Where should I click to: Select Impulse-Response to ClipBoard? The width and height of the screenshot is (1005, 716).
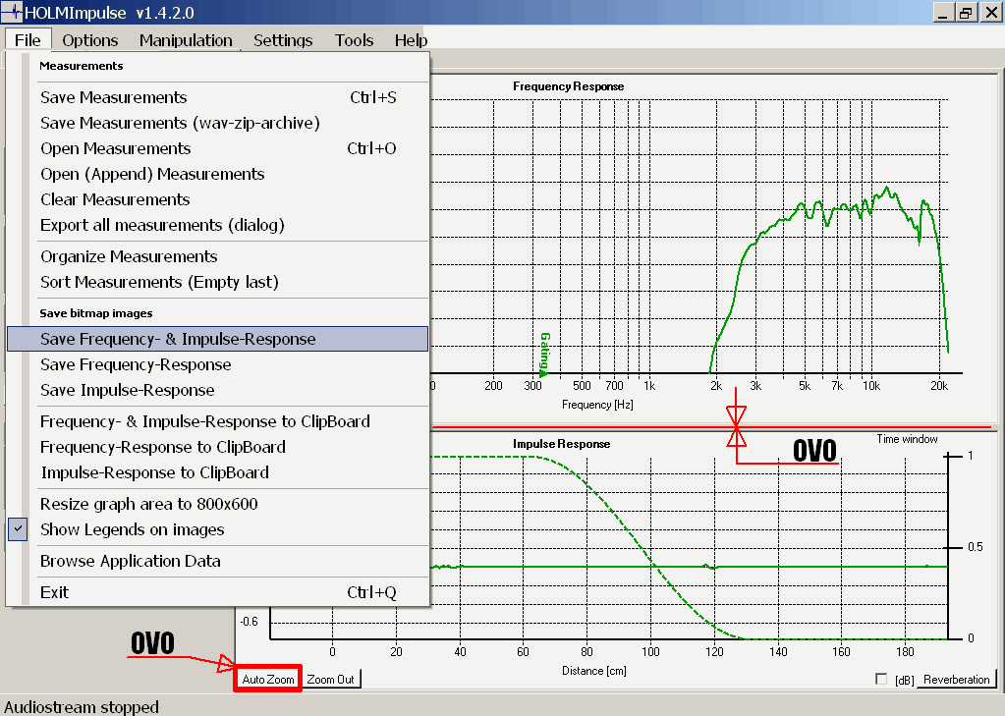[x=217, y=473]
